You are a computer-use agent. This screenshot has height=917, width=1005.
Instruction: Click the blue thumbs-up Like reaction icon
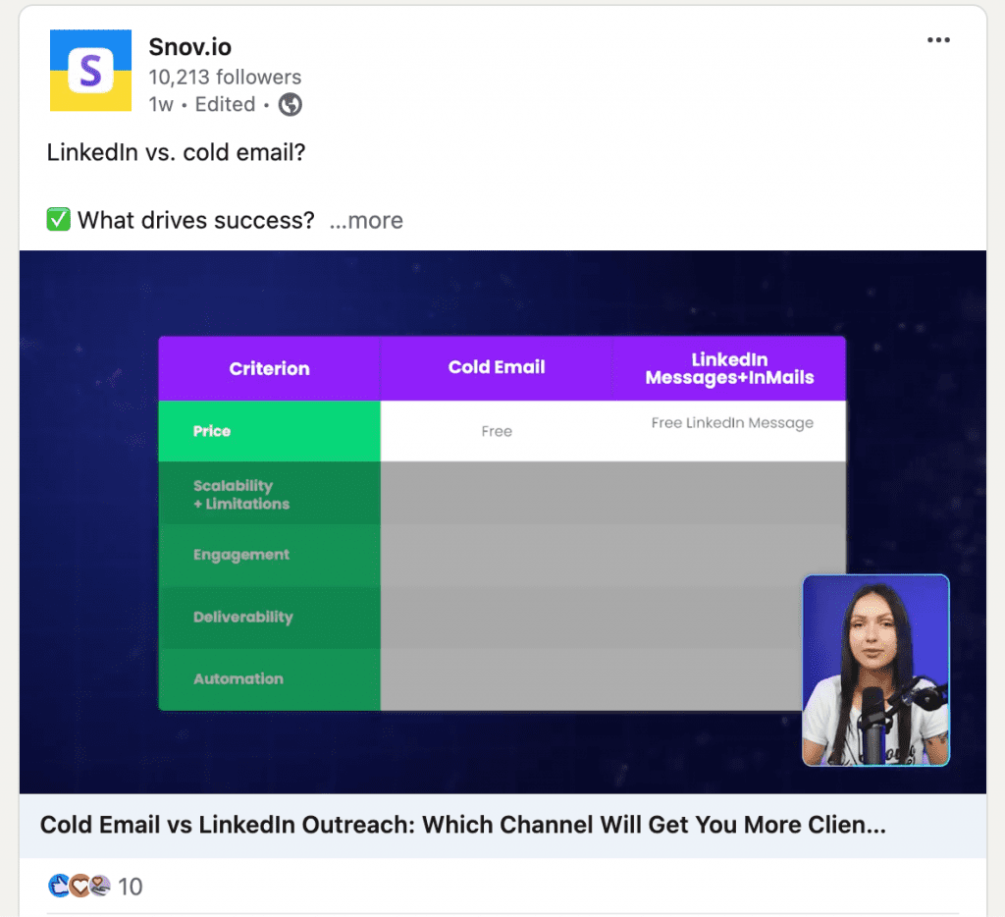57,885
